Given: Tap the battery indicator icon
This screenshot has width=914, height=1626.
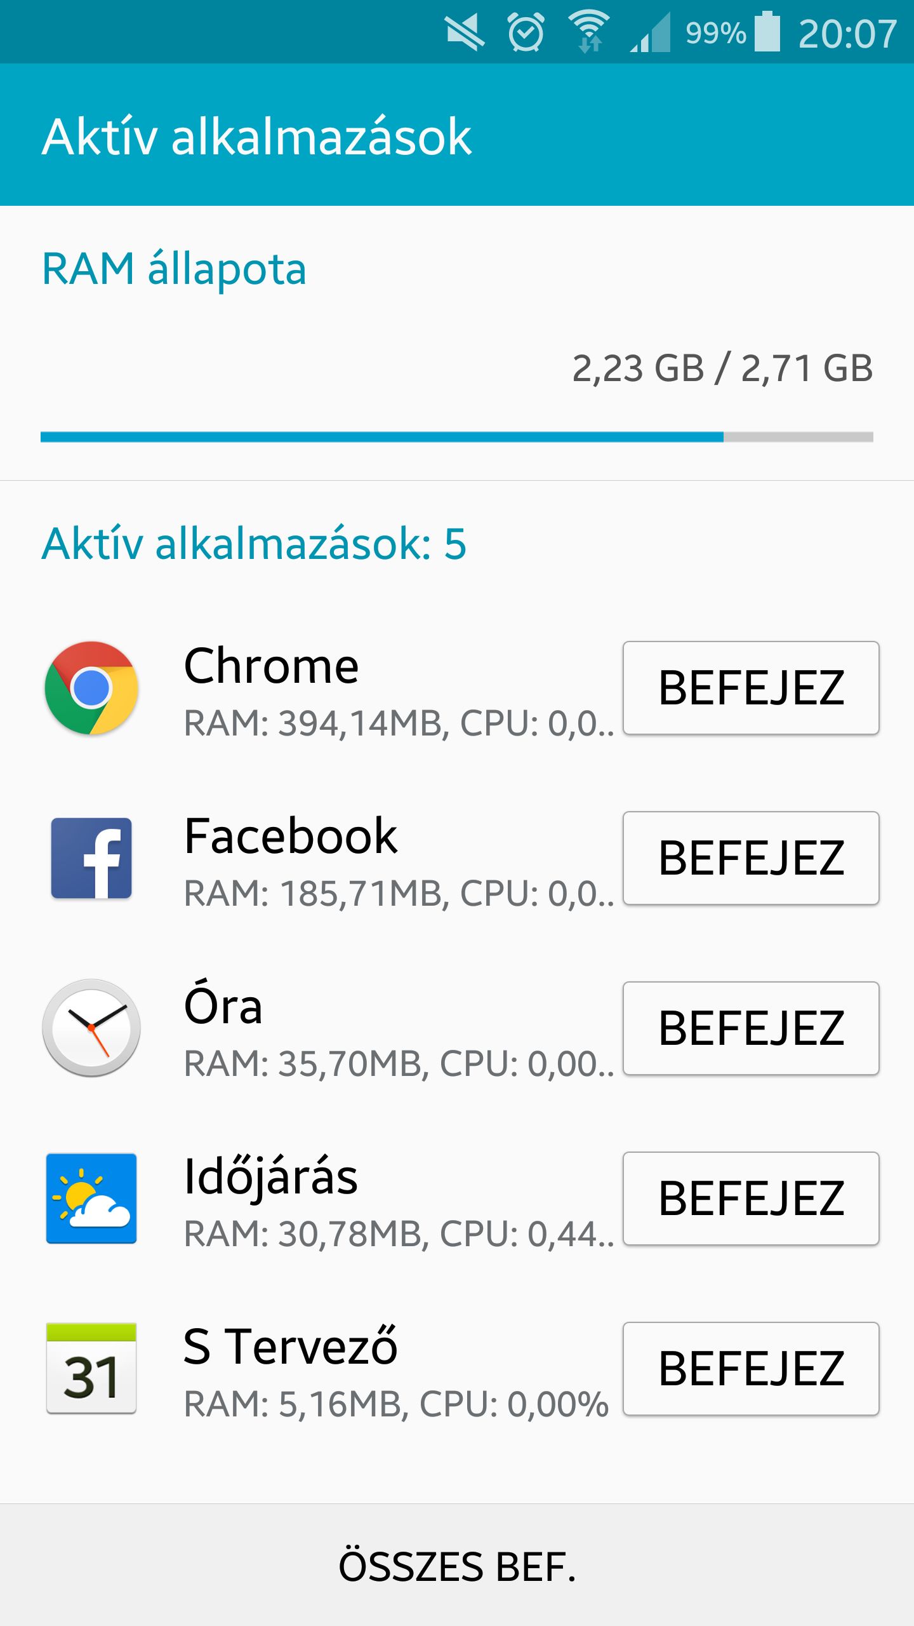Looking at the screenshot, I should click(x=767, y=32).
